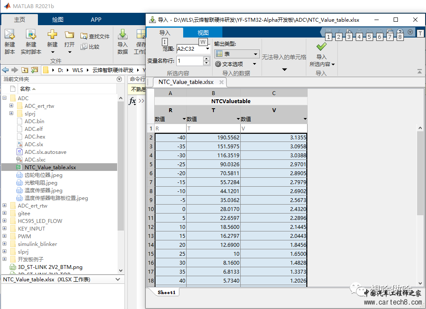
Task: Open the 数值 type dropdown for column V
Action: (x=305, y=119)
